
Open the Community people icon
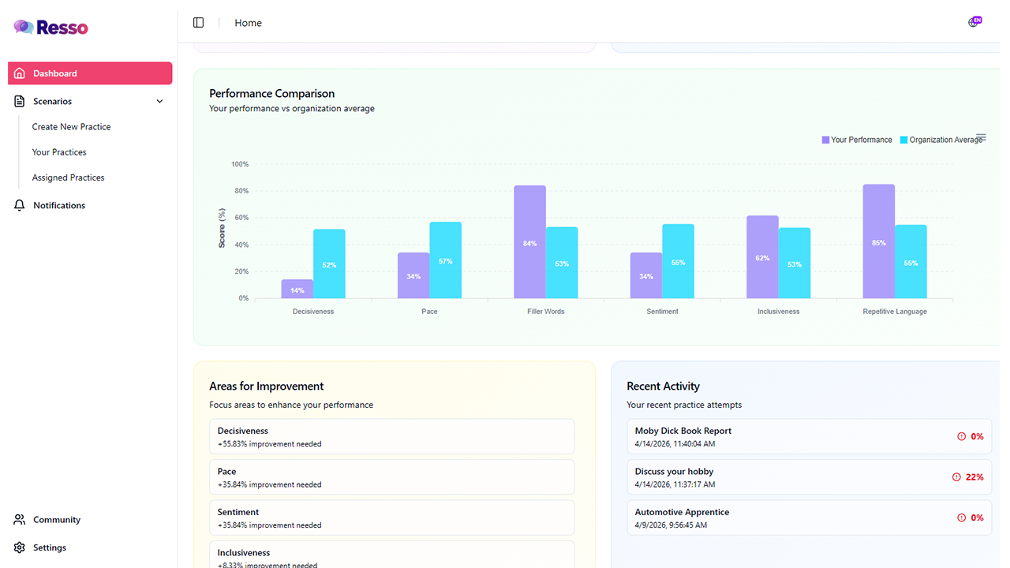point(20,520)
